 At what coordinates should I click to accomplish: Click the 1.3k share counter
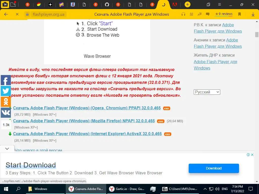pyautogui.click(x=6, y=125)
